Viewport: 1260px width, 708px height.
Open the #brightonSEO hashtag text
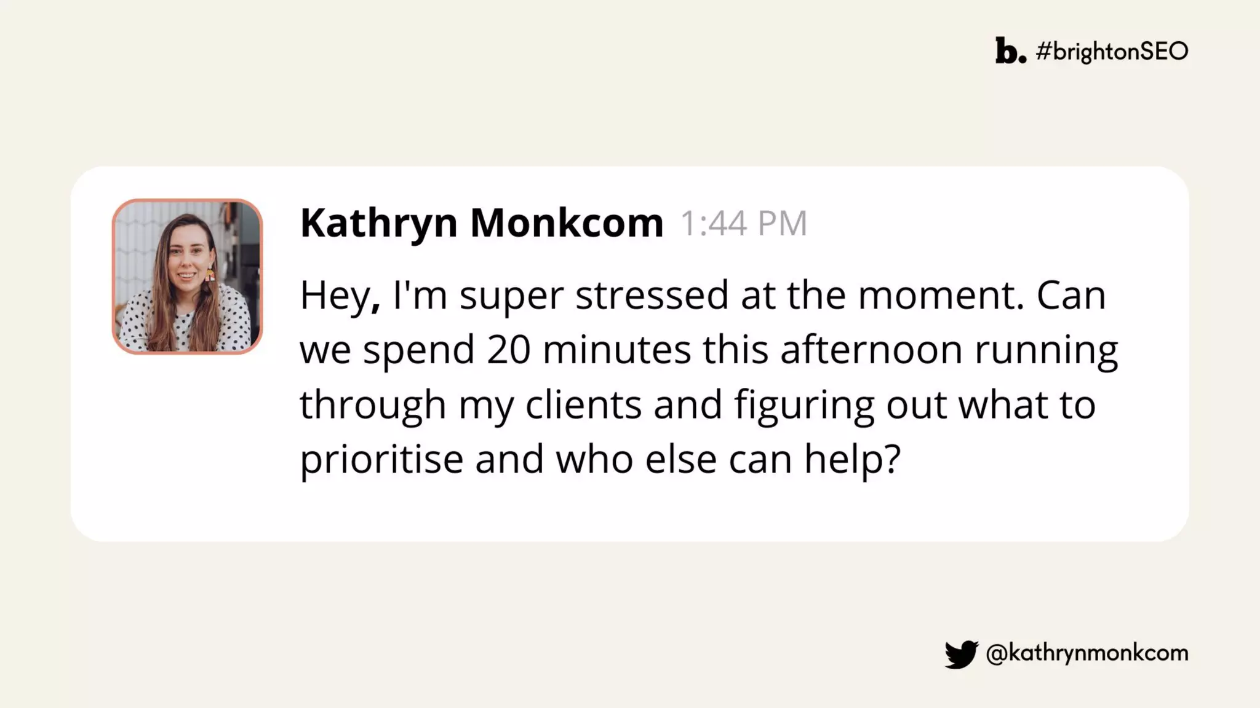(x=1112, y=51)
